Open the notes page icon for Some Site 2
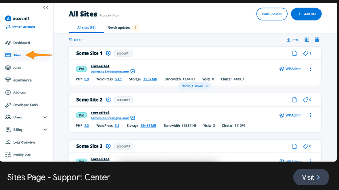The width and height of the screenshot is (339, 190). point(295,100)
